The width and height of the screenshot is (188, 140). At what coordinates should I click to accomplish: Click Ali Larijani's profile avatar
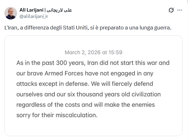coord(11,13)
